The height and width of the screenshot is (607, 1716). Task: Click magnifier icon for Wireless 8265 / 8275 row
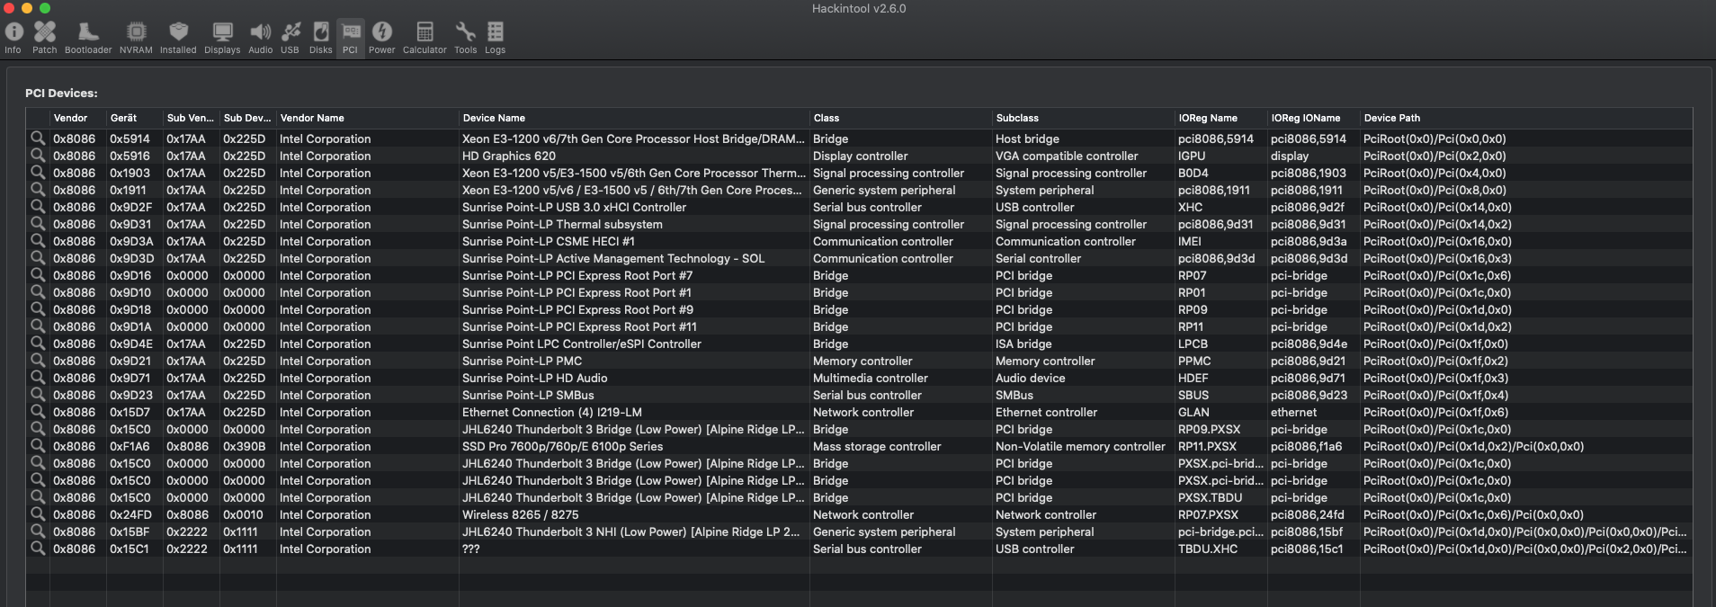38,514
